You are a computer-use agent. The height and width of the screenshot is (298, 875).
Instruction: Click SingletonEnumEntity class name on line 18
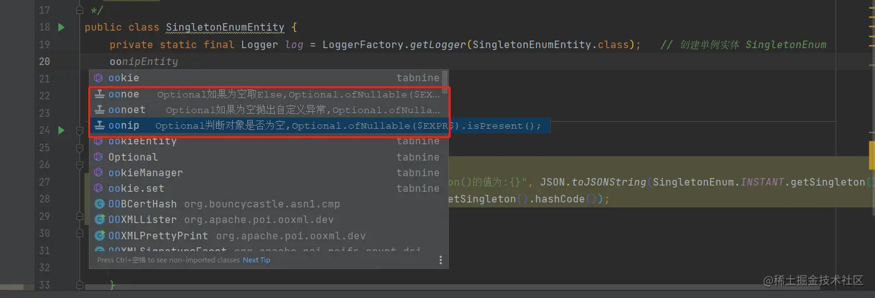(225, 27)
